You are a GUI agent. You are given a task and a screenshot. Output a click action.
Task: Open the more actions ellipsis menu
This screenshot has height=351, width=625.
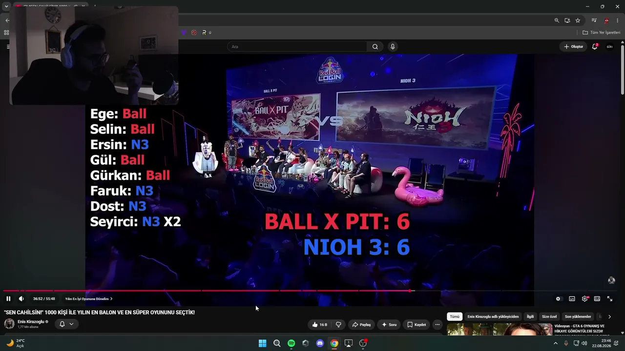437,325
